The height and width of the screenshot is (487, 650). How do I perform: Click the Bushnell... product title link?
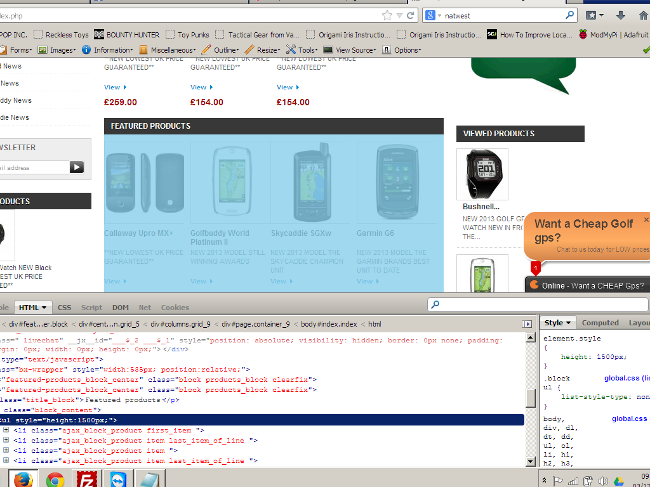[x=481, y=207]
